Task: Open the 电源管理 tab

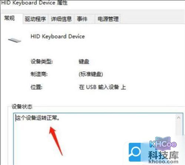Action: pos(108,19)
